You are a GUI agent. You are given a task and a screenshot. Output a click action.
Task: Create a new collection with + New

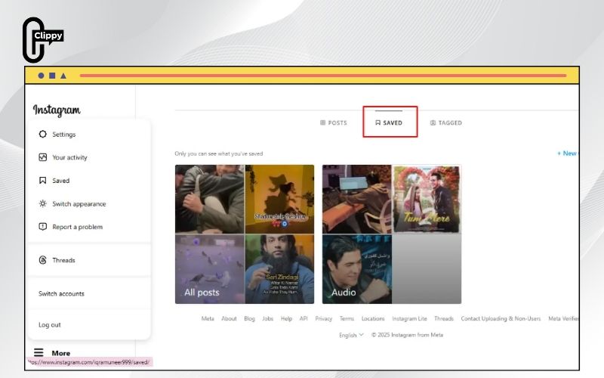pyautogui.click(x=568, y=153)
